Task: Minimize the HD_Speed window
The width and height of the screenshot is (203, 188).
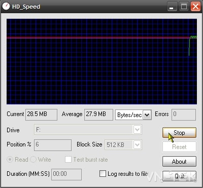Action: click(172, 7)
